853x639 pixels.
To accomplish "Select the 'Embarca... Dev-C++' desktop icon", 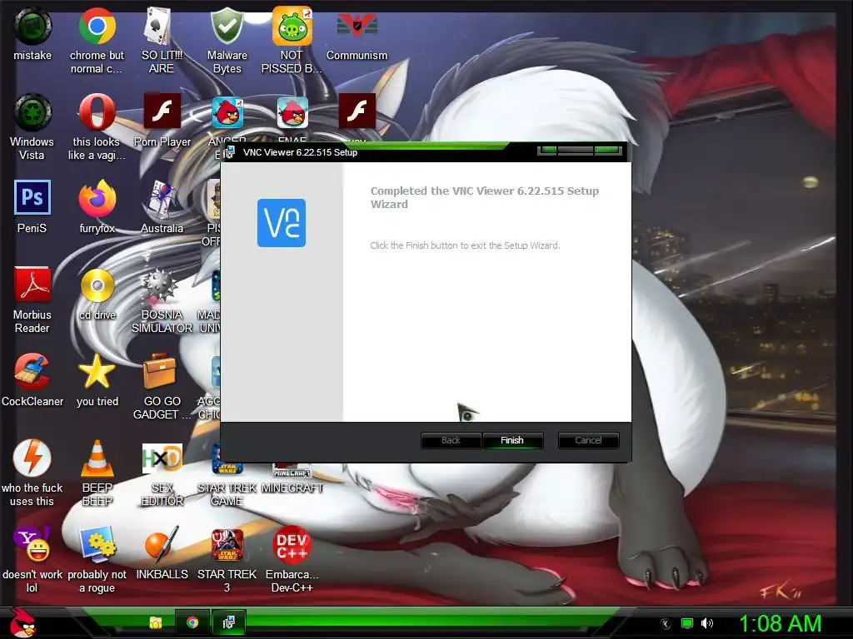I will [292, 544].
